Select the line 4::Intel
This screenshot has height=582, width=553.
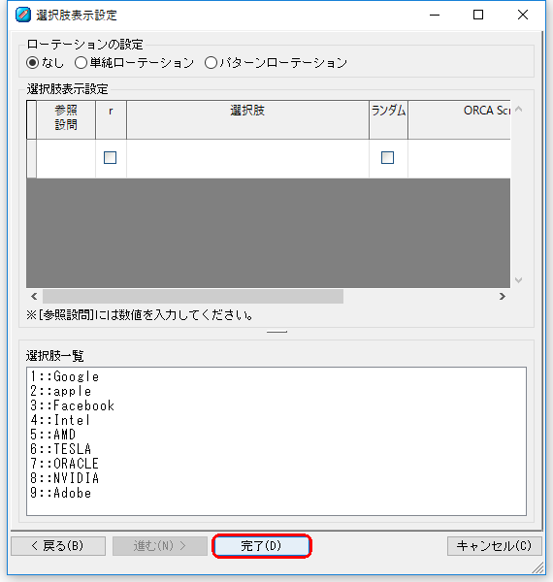tap(60, 420)
